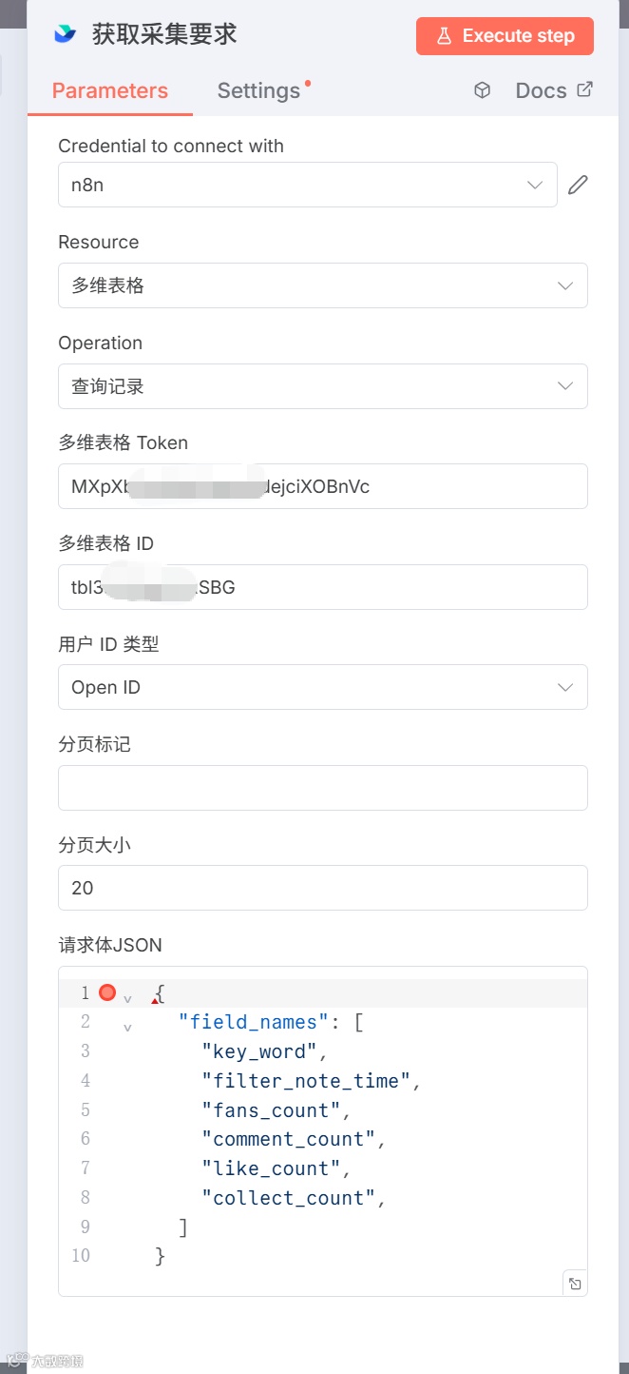Expand the Resource 多维表格 dropdown

coord(323,285)
